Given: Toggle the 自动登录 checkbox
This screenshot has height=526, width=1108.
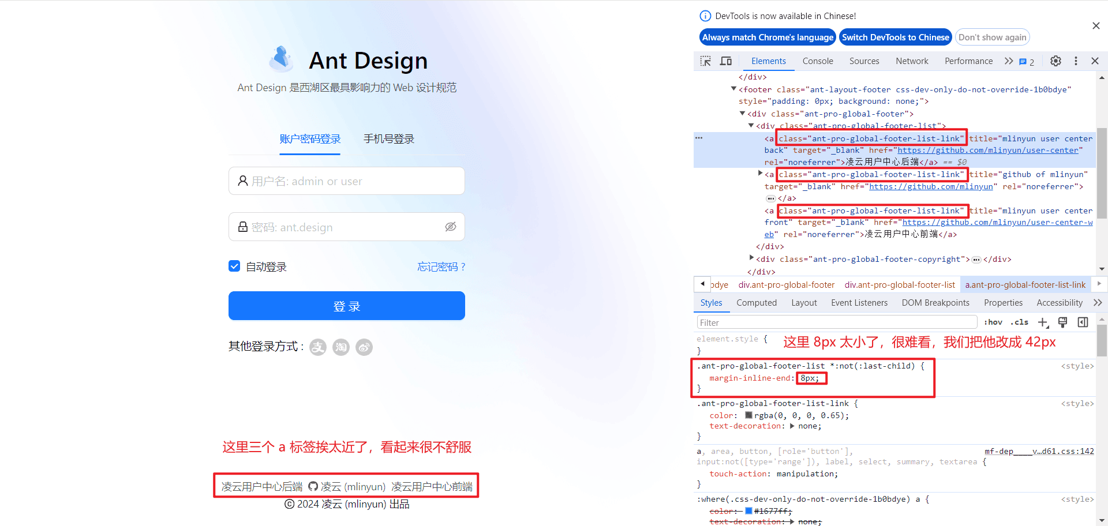Looking at the screenshot, I should (234, 266).
